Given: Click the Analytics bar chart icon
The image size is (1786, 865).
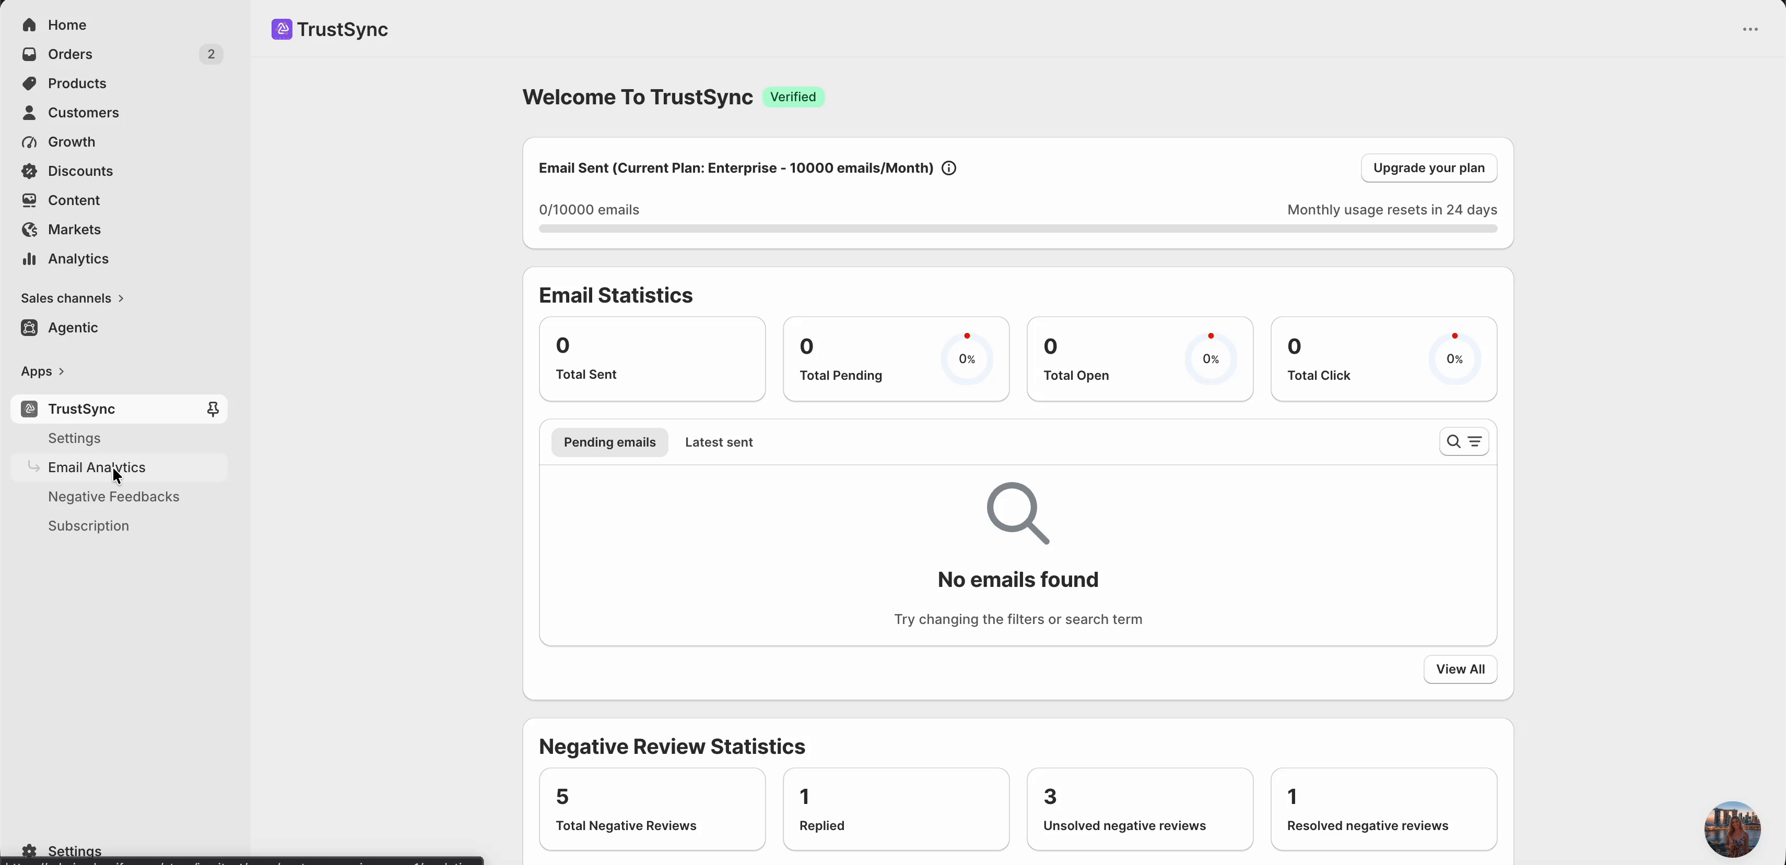Looking at the screenshot, I should click(x=29, y=259).
